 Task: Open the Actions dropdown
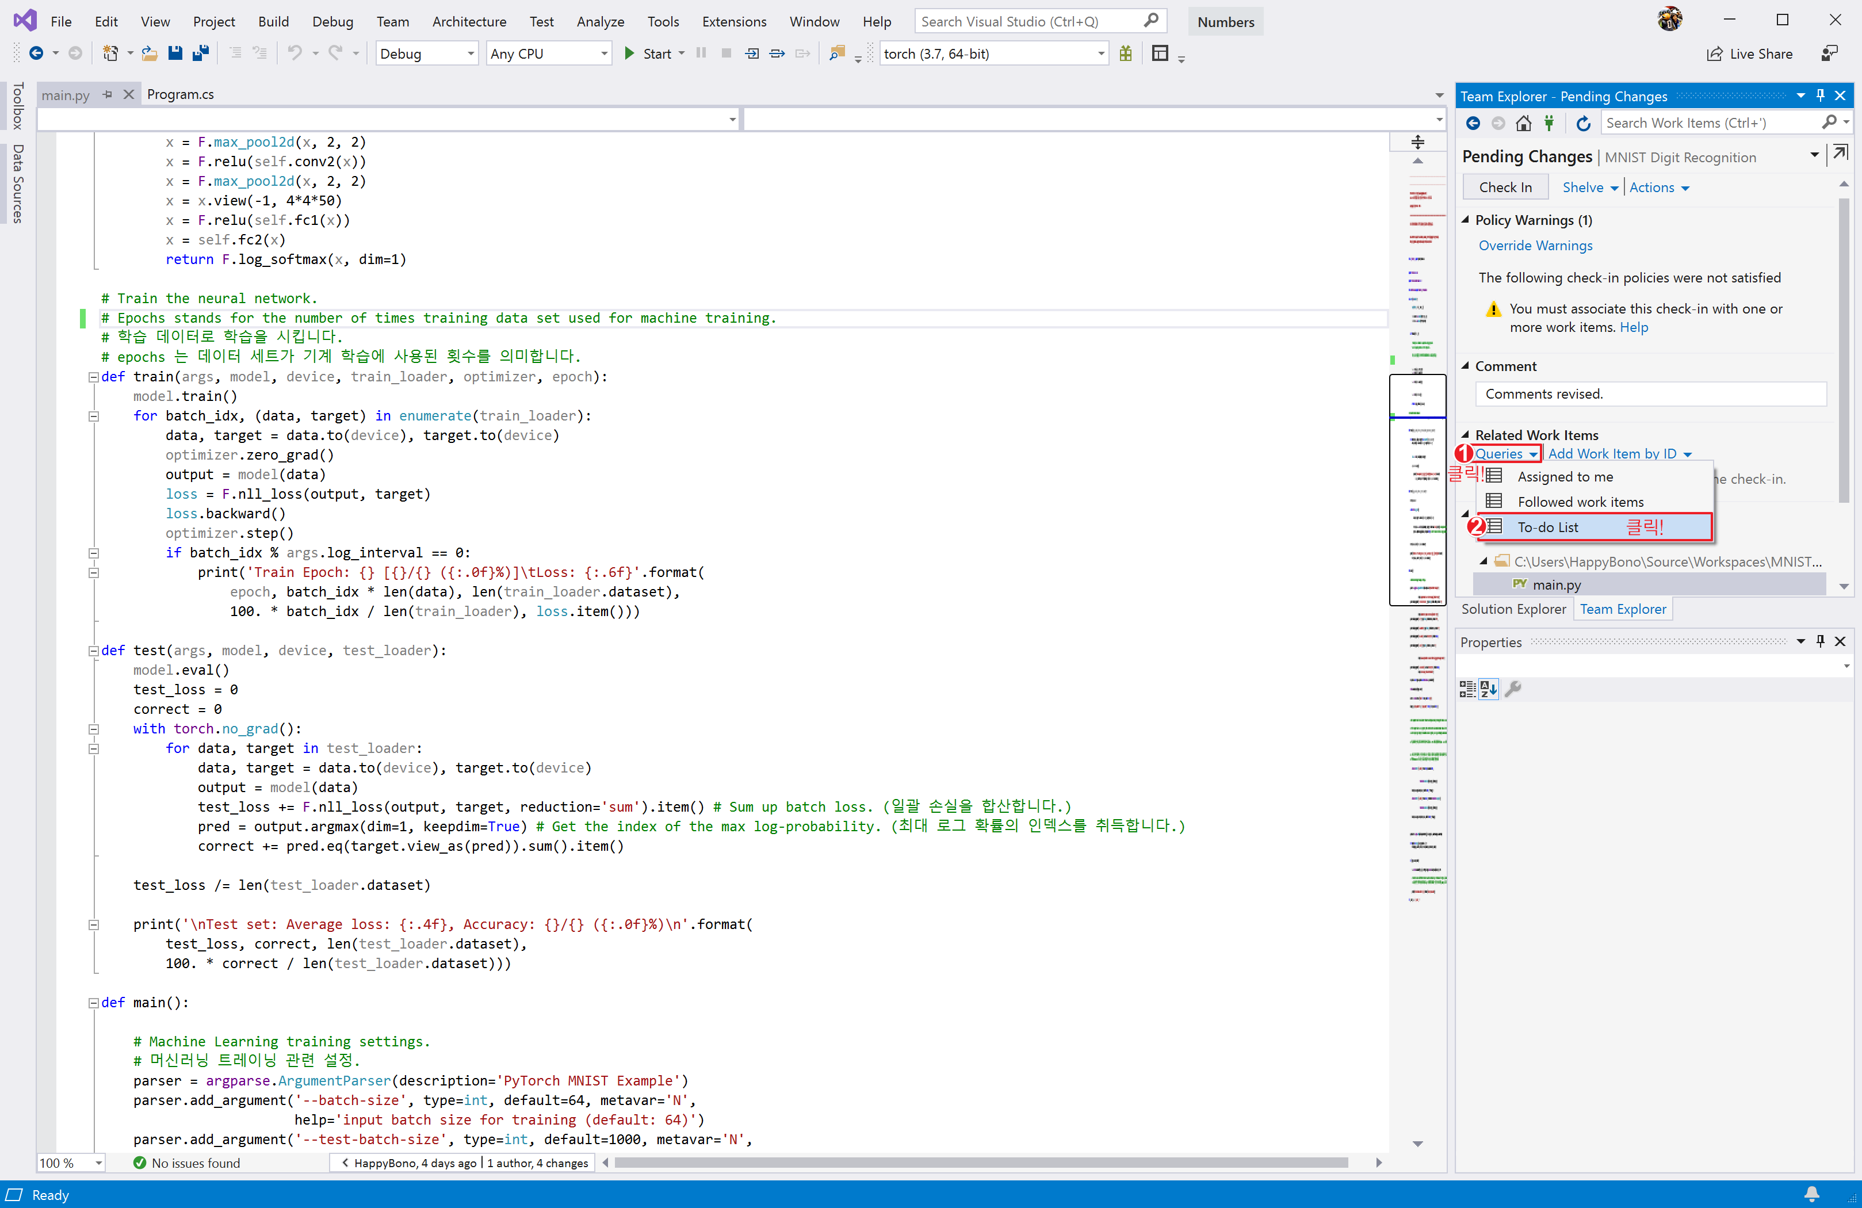1660,187
